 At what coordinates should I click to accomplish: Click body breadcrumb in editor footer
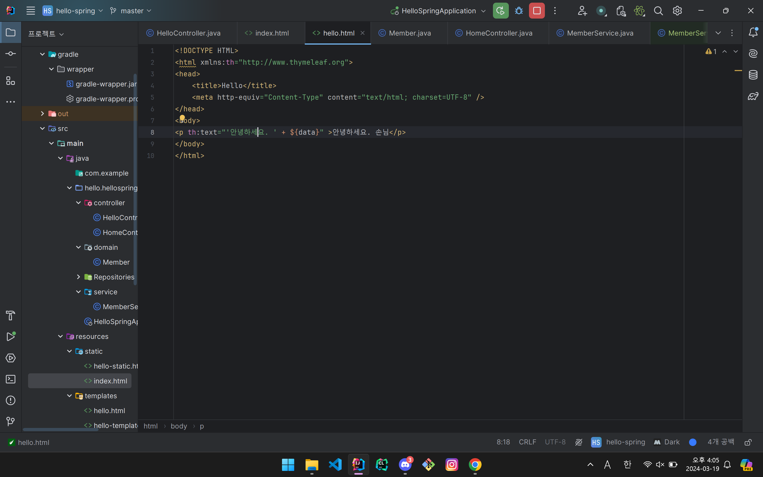[x=179, y=426]
